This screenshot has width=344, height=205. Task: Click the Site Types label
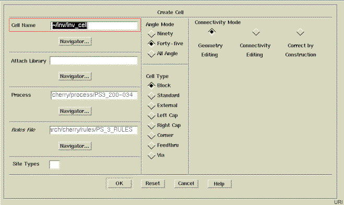(26, 164)
